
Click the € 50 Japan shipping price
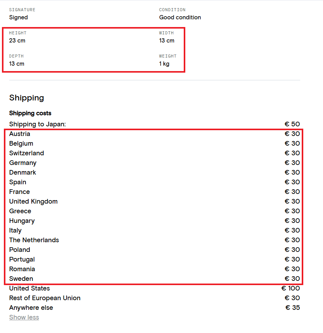(292, 124)
